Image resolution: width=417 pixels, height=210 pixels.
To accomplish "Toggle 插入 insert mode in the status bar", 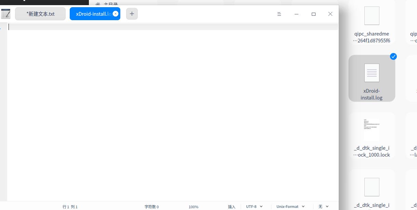I will pyautogui.click(x=232, y=207).
